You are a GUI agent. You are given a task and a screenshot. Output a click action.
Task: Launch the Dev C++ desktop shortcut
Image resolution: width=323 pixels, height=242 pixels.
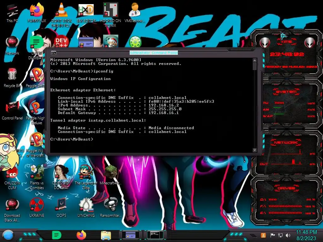(x=61, y=41)
